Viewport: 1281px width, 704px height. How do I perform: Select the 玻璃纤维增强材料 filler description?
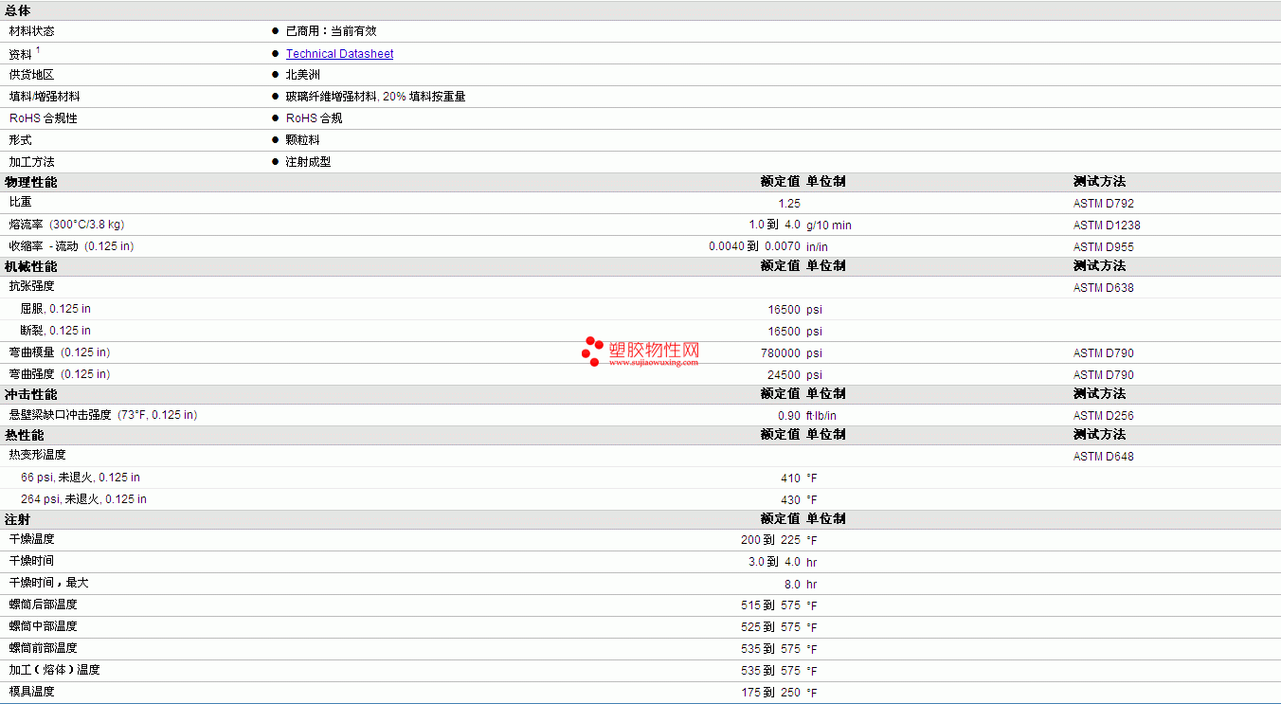coord(375,97)
